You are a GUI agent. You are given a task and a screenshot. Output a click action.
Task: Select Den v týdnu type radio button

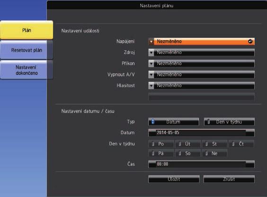(x=230, y=122)
